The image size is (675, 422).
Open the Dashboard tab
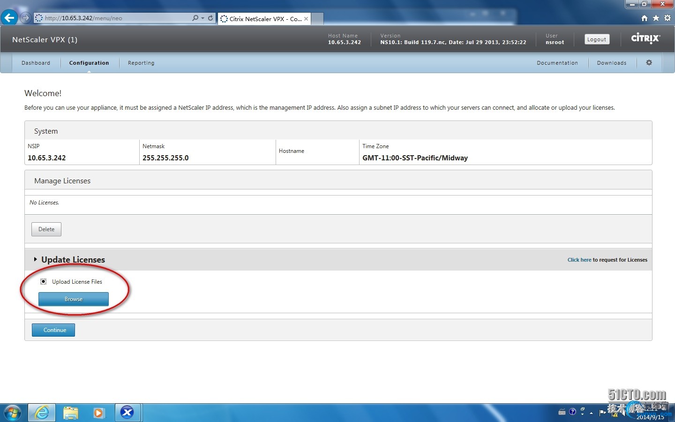(36, 63)
